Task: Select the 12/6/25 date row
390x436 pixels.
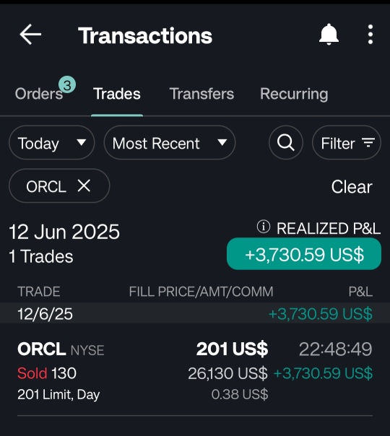Action: [x=195, y=313]
